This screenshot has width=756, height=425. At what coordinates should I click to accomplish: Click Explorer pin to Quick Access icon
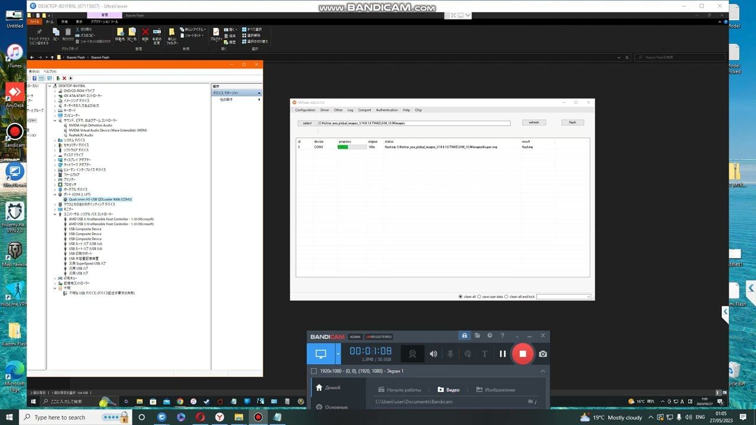[40, 35]
